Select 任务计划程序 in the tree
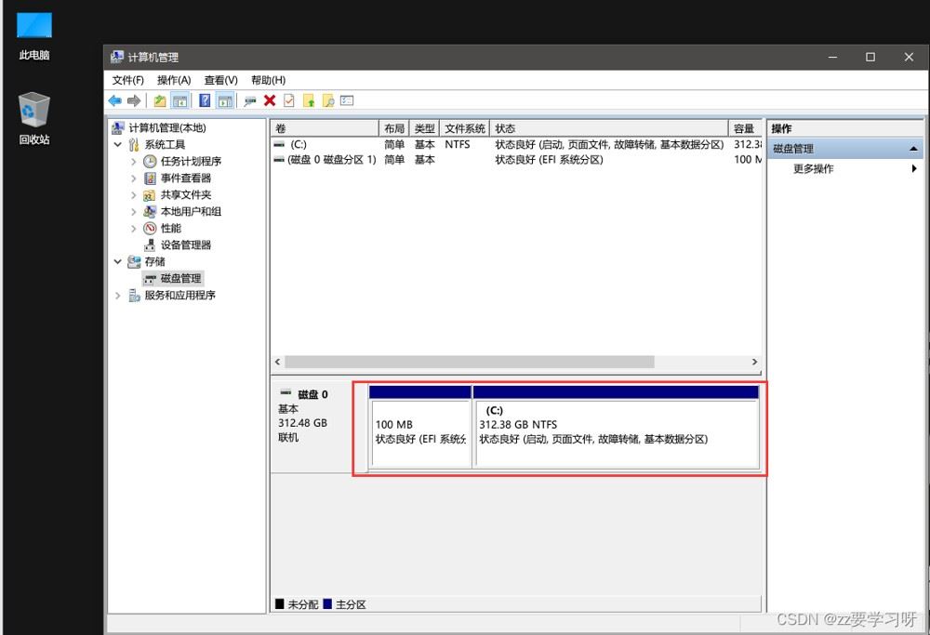Image resolution: width=930 pixels, height=635 pixels. [x=191, y=161]
